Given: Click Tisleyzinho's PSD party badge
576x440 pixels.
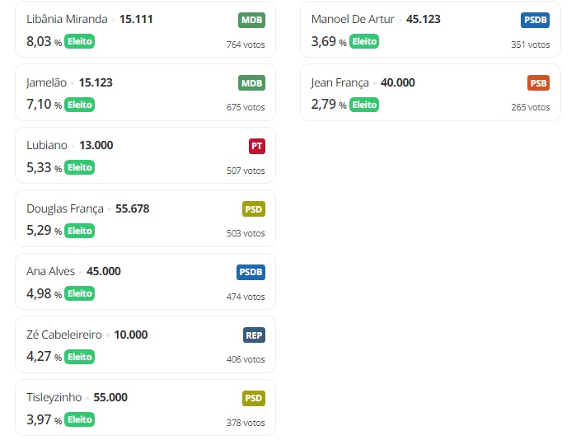Looking at the screenshot, I should (x=253, y=398).
